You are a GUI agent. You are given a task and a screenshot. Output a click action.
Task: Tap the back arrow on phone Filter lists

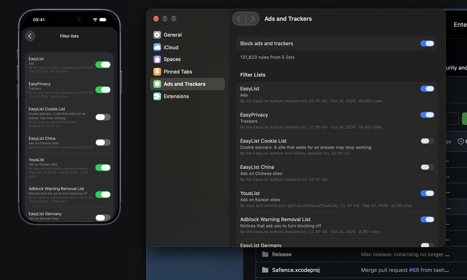[30, 36]
